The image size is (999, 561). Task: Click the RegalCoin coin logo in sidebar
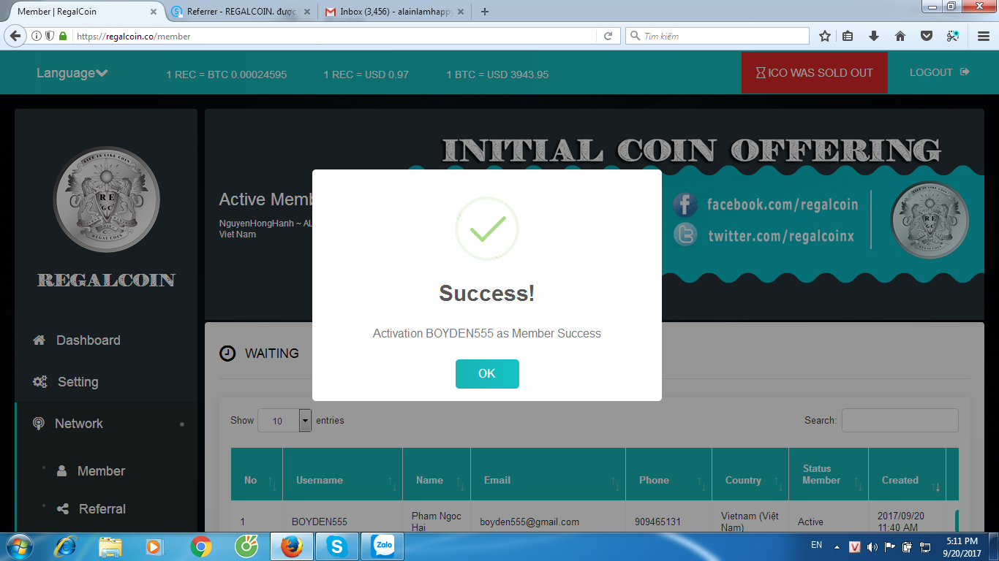[106, 199]
